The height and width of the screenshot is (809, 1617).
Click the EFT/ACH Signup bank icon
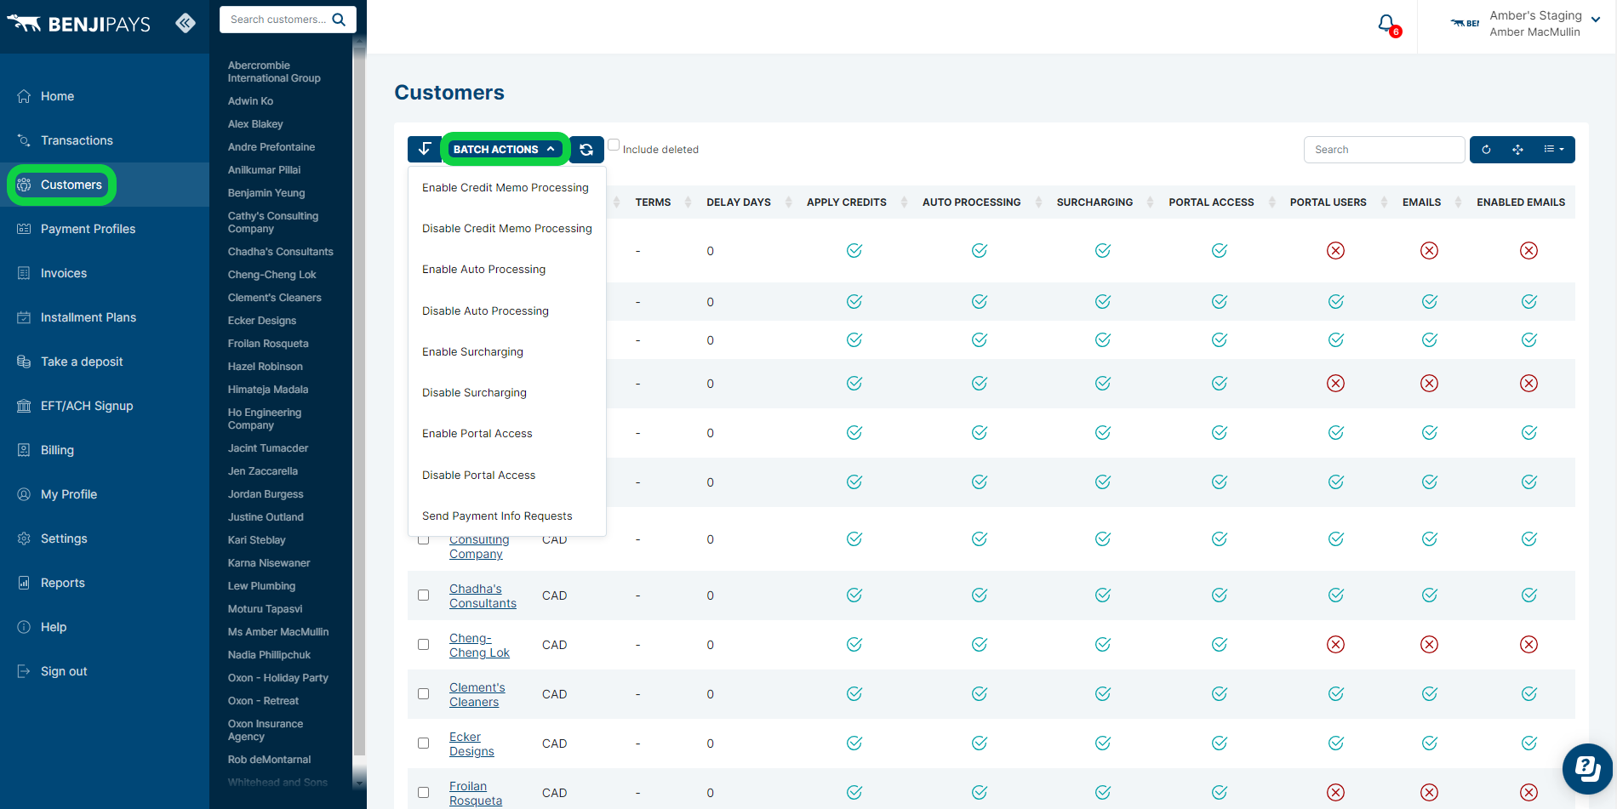(x=24, y=406)
